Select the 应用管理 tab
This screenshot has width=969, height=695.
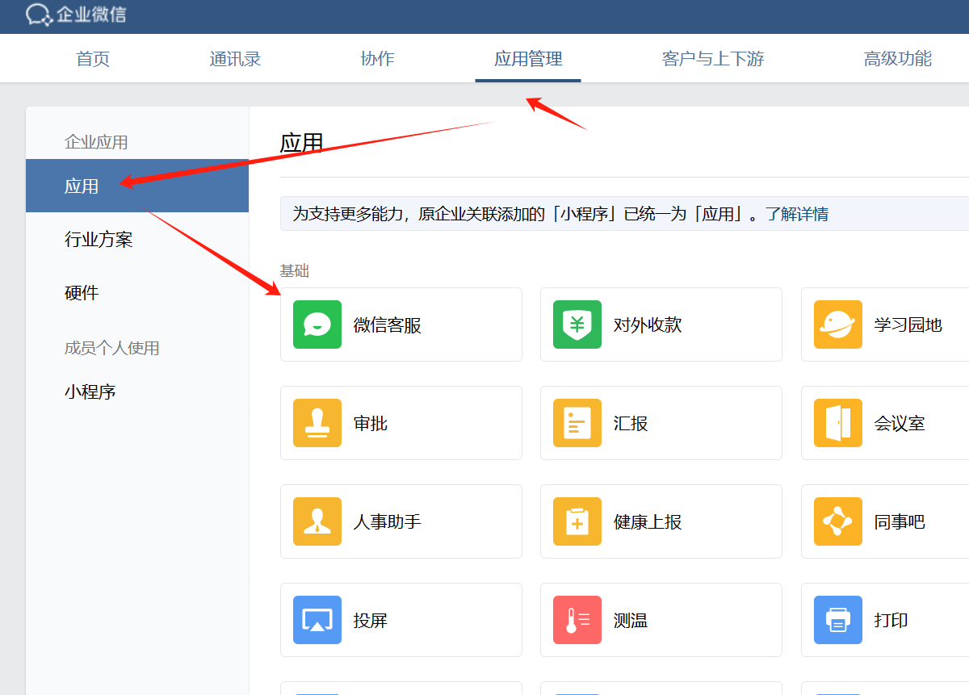click(528, 59)
